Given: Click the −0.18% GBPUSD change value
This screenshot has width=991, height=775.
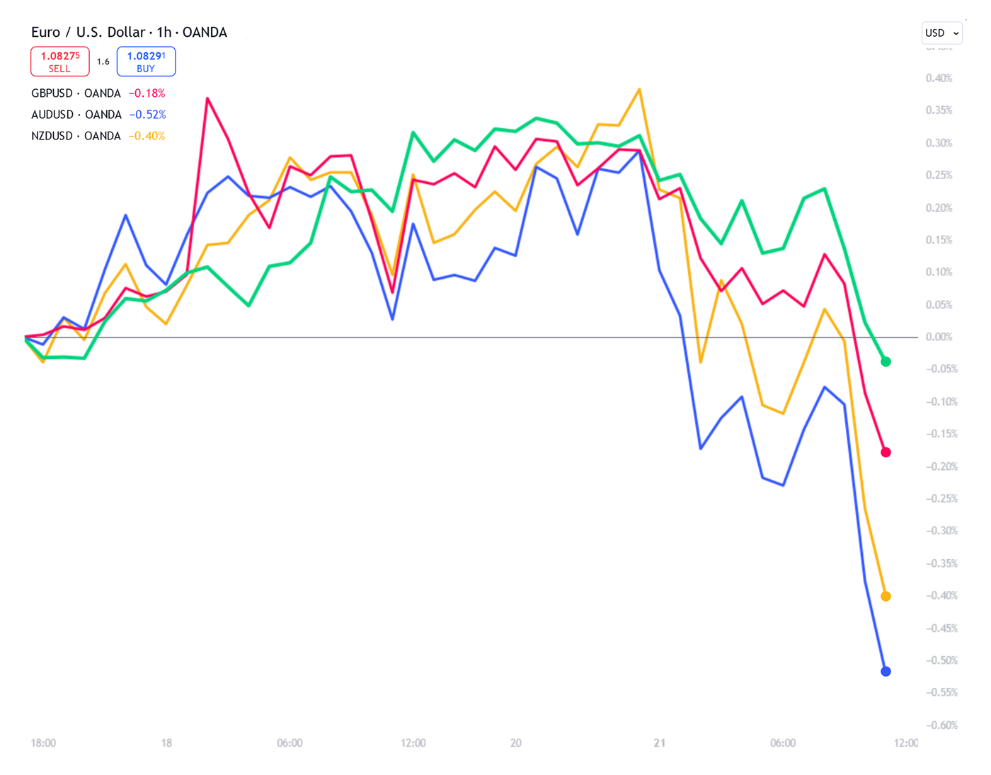Looking at the screenshot, I should point(147,93).
